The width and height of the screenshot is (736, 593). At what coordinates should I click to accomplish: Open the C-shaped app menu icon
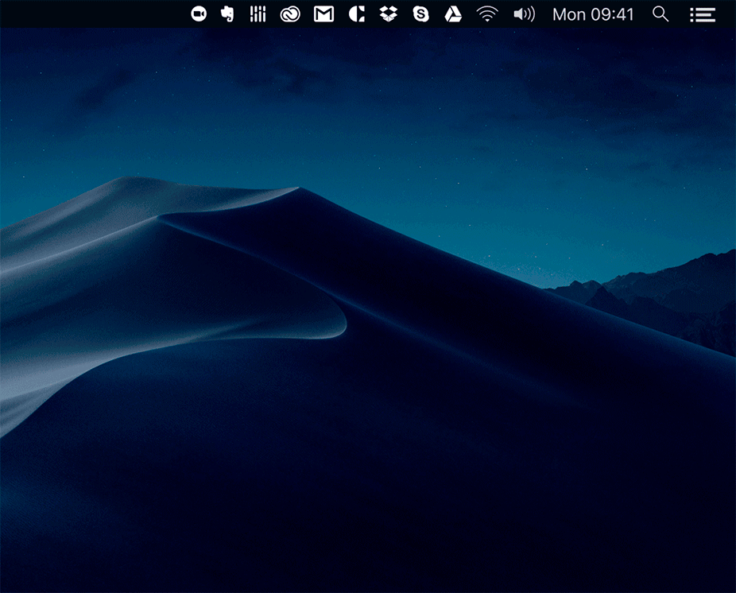pos(357,14)
